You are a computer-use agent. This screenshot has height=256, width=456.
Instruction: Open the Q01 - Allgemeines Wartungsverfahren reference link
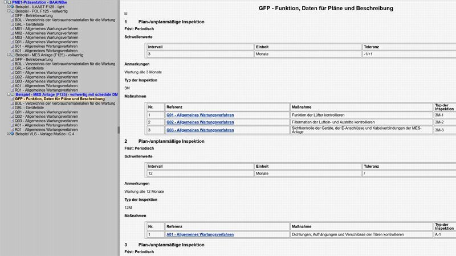pos(199,115)
